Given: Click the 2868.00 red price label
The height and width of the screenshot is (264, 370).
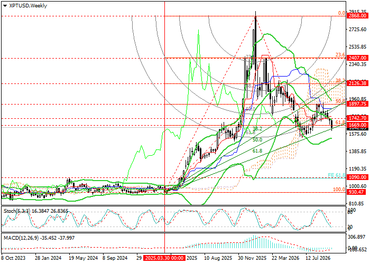Looking at the screenshot, I should (357, 16).
